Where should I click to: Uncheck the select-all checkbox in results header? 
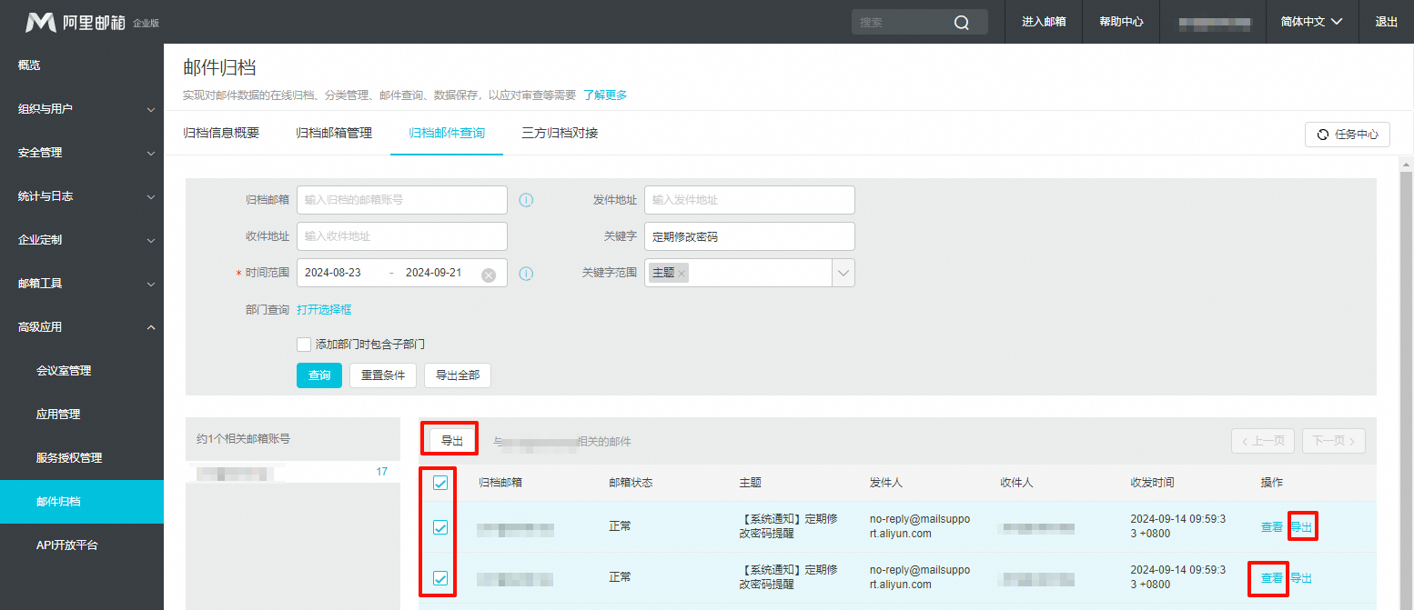[x=439, y=483]
